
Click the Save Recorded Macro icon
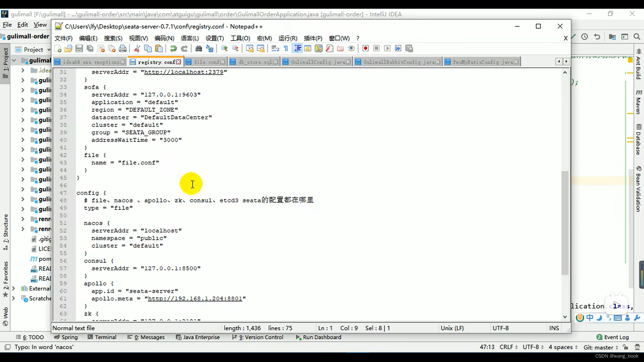click(409, 49)
